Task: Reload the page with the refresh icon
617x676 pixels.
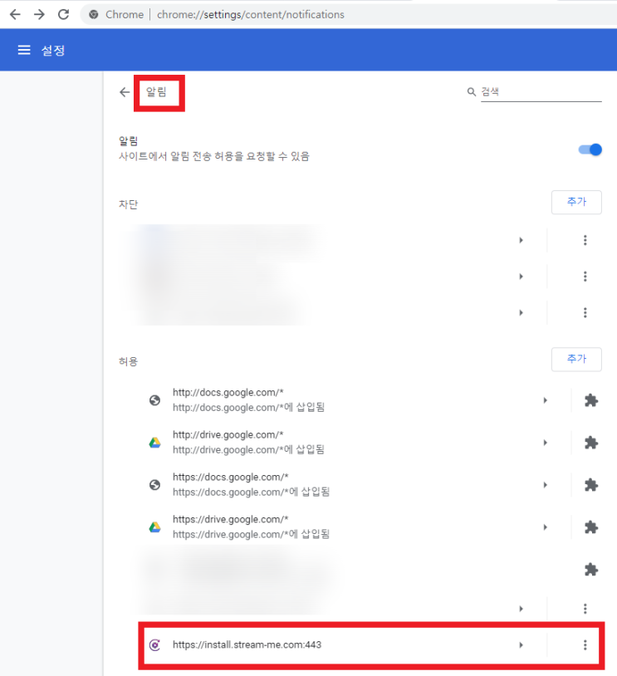Action: 63,15
